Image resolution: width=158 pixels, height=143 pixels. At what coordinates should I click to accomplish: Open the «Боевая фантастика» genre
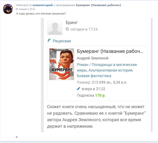point(94,76)
